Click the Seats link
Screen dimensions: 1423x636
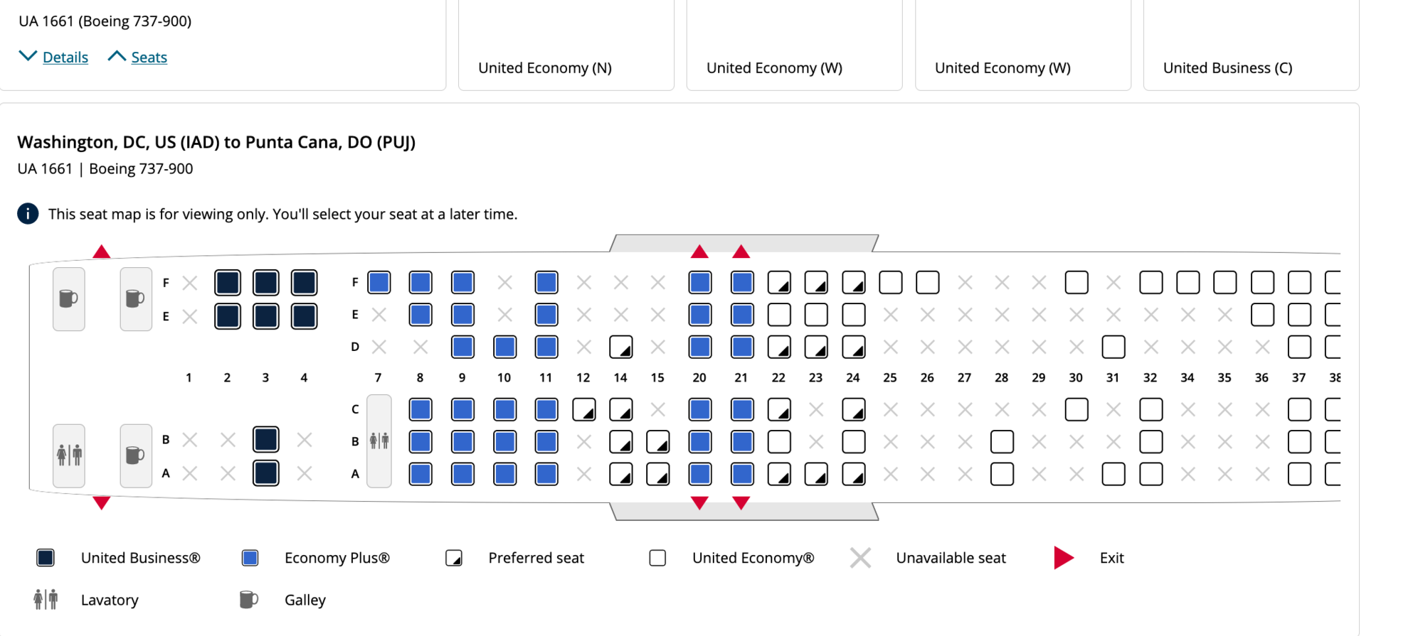(149, 58)
